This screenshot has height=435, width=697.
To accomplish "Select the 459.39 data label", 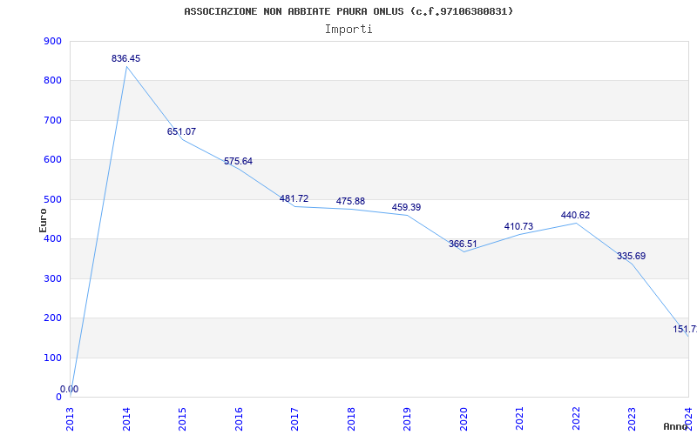I will (x=406, y=208).
